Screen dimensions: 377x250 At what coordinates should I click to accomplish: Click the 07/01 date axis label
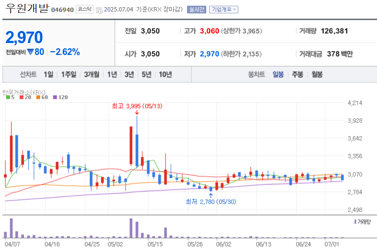(x=332, y=244)
